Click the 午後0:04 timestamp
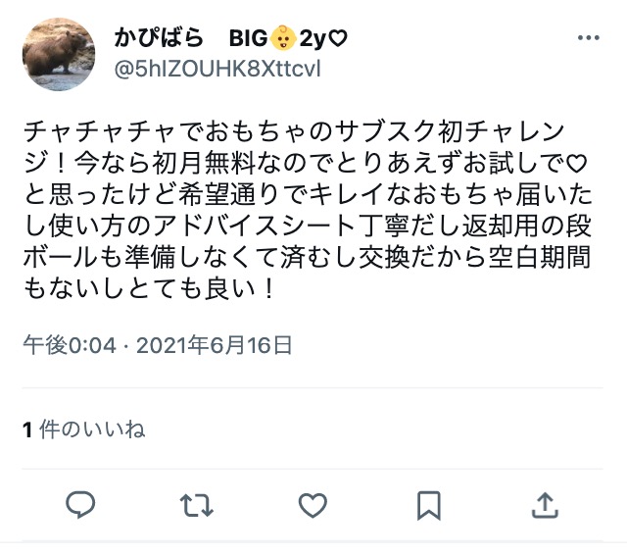Screen dimensions: 627x555 coord(70,345)
